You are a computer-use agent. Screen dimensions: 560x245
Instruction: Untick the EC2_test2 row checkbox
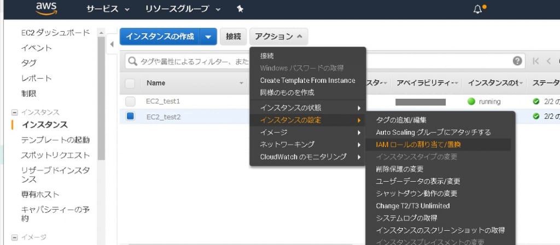pyautogui.click(x=130, y=116)
